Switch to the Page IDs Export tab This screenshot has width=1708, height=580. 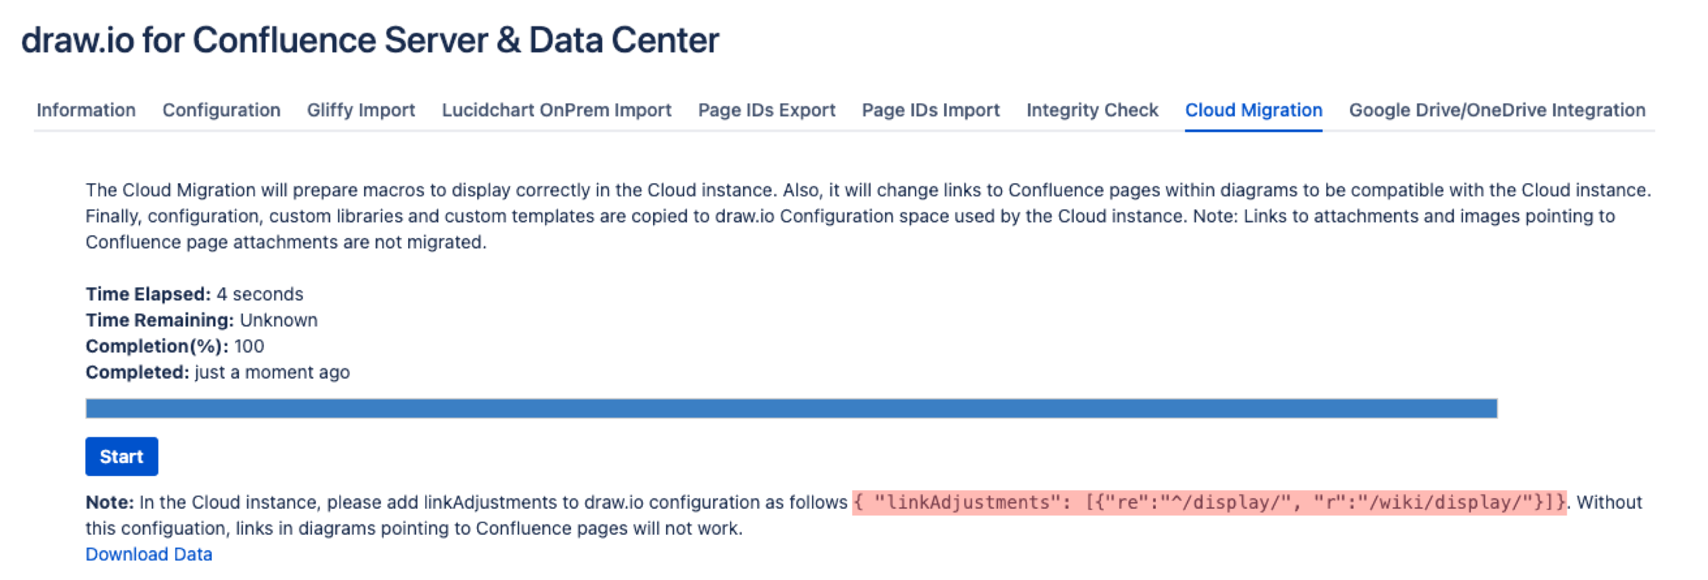pos(767,110)
